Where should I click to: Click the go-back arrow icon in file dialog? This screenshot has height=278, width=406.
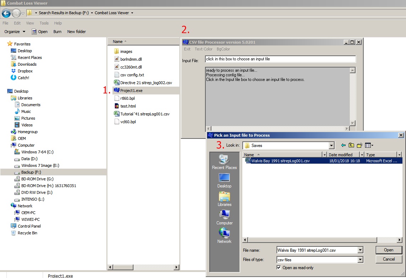[x=343, y=145]
